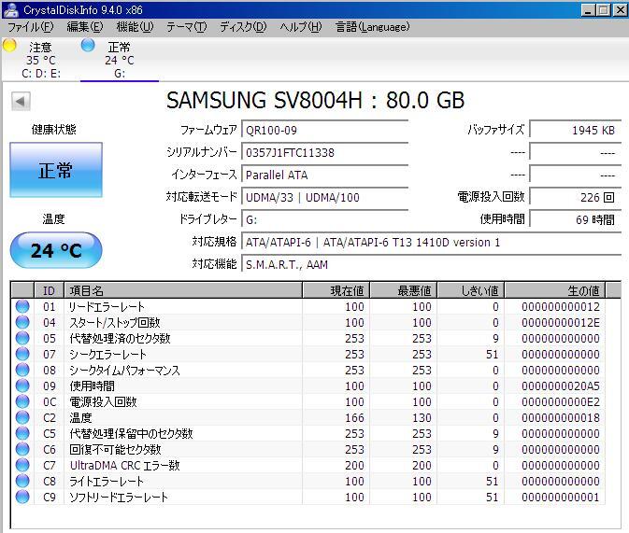This screenshot has height=533, width=629.
Task: Click status orb for row 04 start/stop count
Action: pos(22,322)
